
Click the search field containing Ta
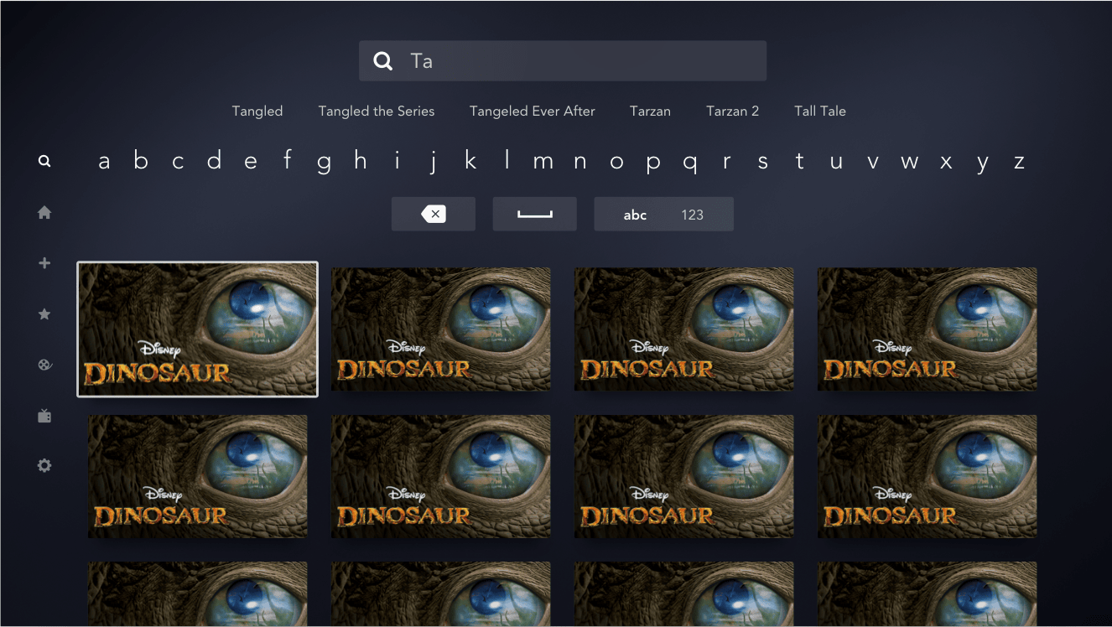click(x=563, y=61)
